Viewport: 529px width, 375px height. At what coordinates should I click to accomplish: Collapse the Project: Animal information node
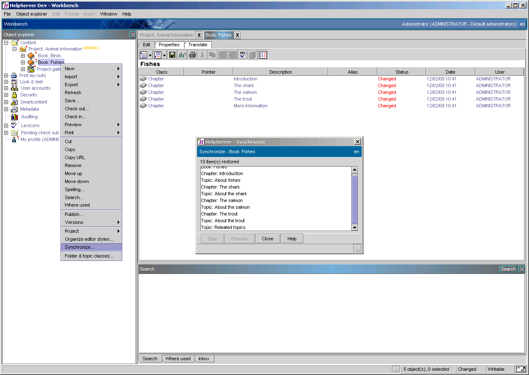tap(14, 49)
